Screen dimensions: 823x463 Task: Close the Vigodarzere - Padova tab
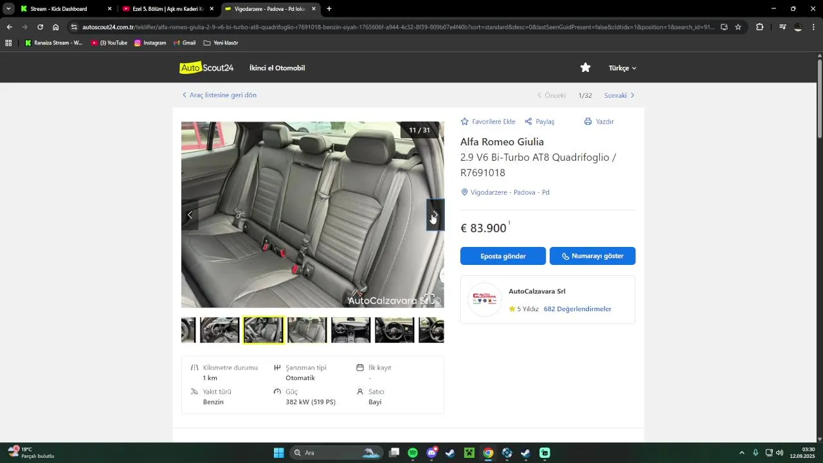tap(314, 9)
